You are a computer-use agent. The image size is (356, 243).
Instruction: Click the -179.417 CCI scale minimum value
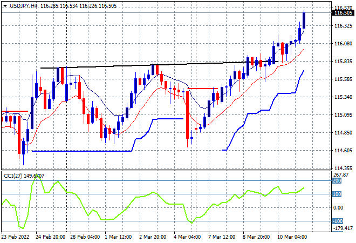(x=343, y=228)
